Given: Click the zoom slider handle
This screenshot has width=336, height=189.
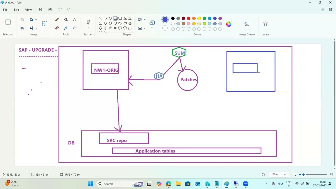Looking at the screenshot, I should tap(303, 175).
